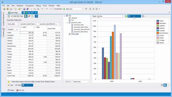Sort by payment_date (Year) field header
Viewport: 172px width, 97px height.
click(29, 24)
